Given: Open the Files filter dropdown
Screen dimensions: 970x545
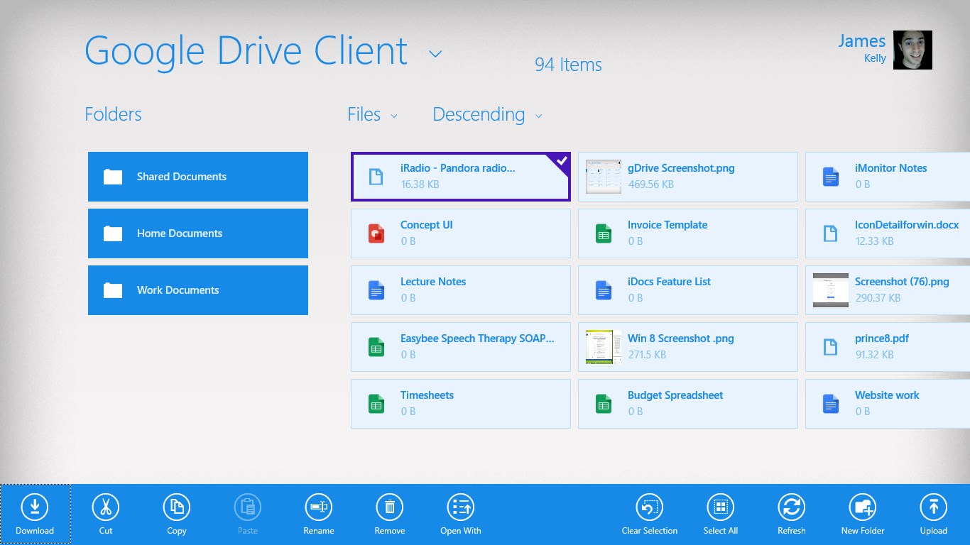Looking at the screenshot, I should pyautogui.click(x=372, y=114).
